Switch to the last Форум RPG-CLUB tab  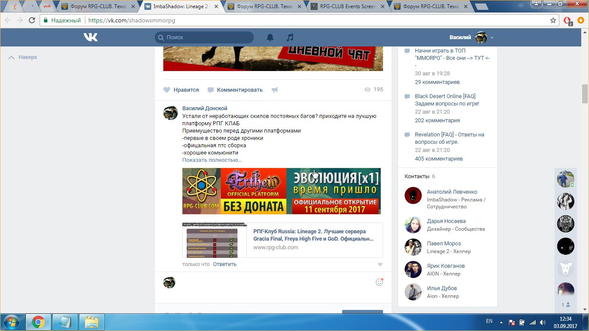point(430,6)
